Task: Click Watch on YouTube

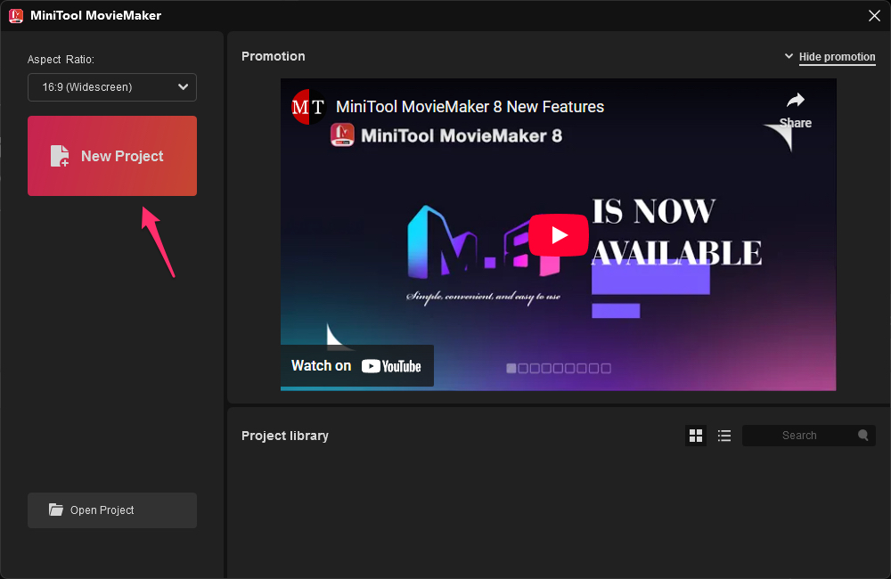Action: pyautogui.click(x=356, y=366)
